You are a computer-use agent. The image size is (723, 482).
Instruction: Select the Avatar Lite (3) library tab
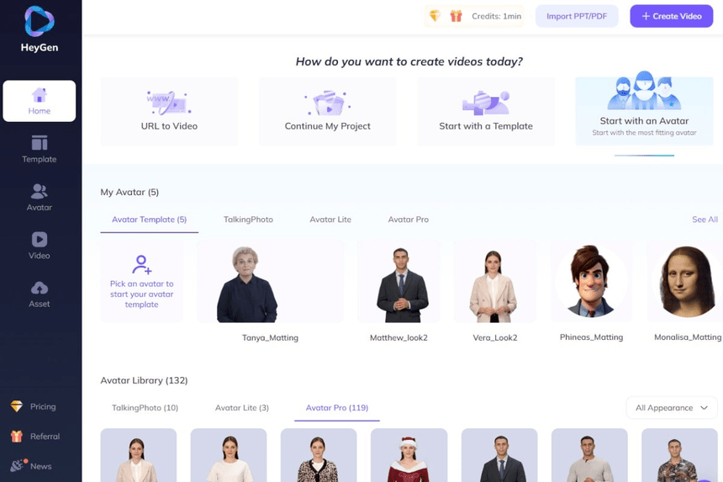242,408
